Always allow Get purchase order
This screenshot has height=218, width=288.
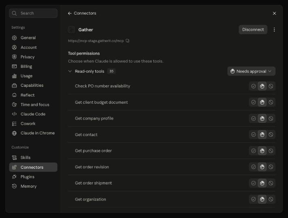(x=254, y=151)
